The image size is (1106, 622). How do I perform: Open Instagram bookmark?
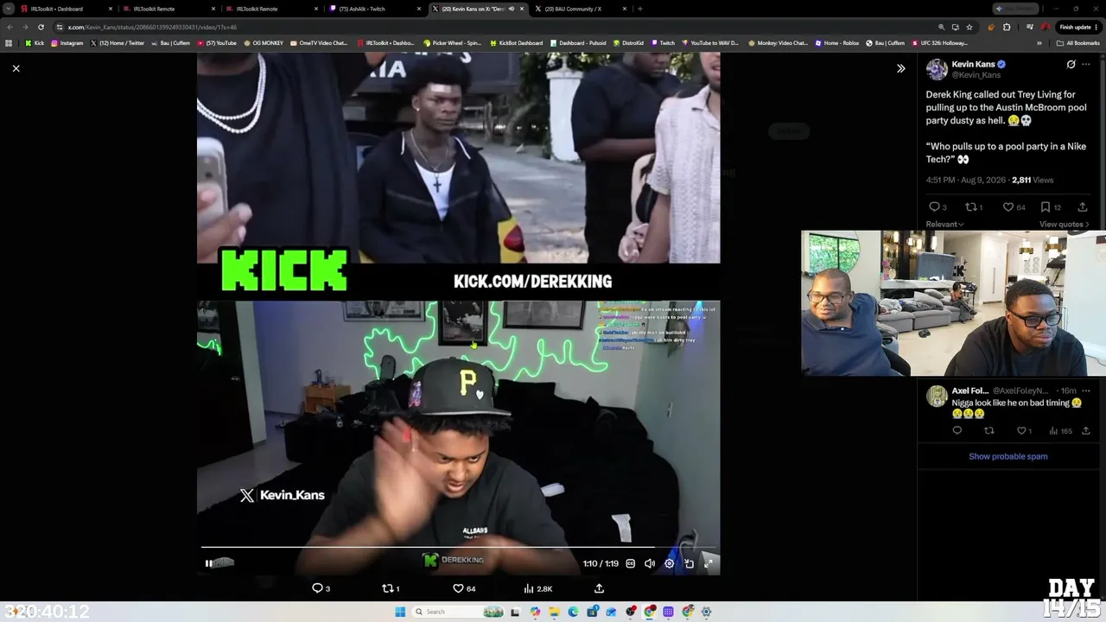(67, 43)
